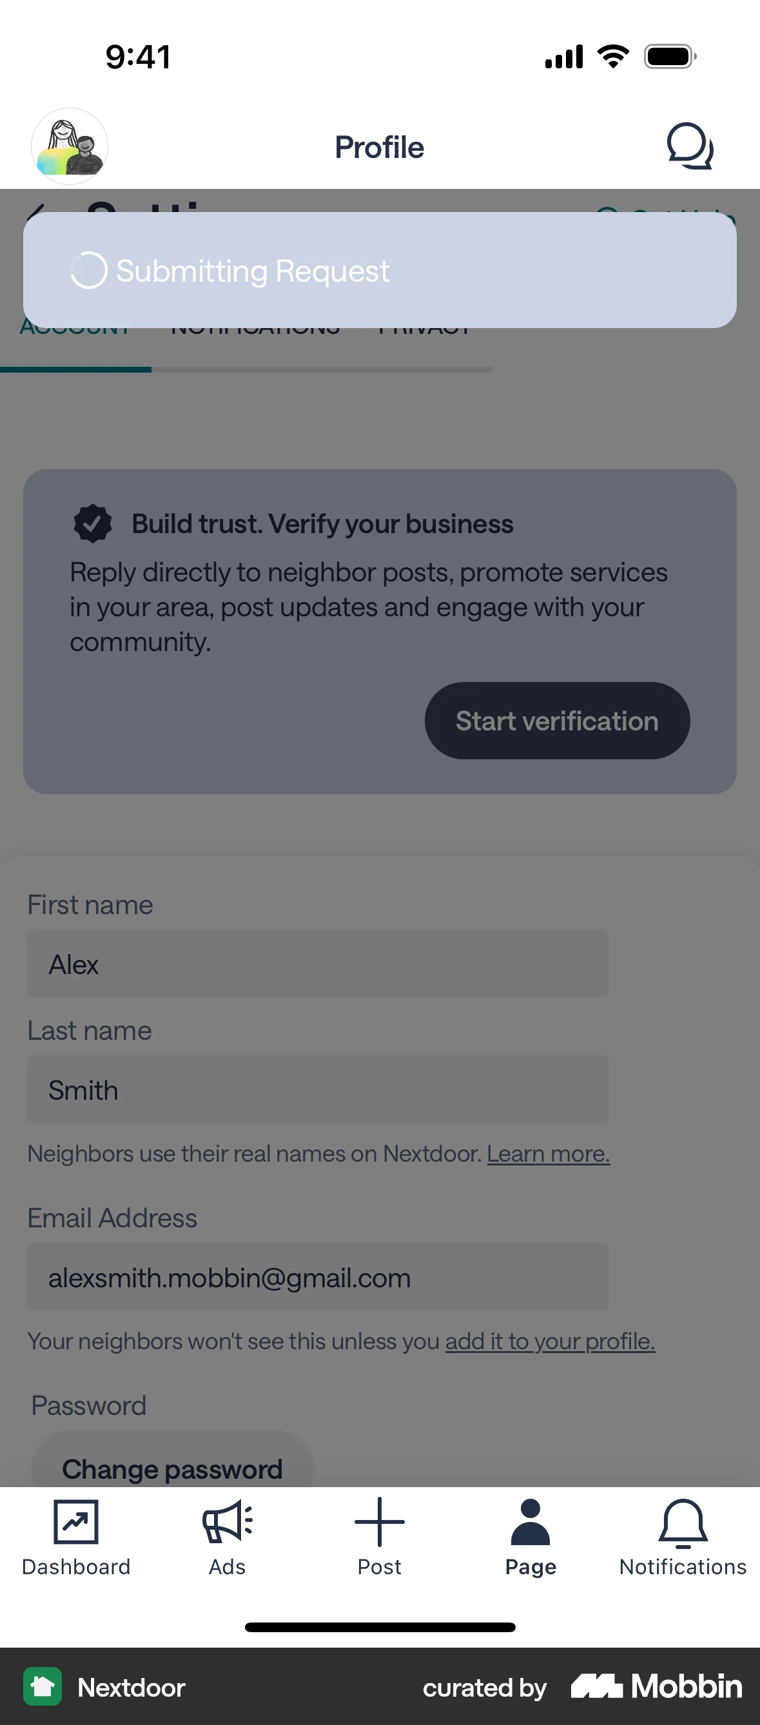Open the Learn more link about real names

(549, 1153)
